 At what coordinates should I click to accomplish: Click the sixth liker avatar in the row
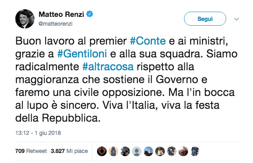pyautogui.click(x=160, y=151)
